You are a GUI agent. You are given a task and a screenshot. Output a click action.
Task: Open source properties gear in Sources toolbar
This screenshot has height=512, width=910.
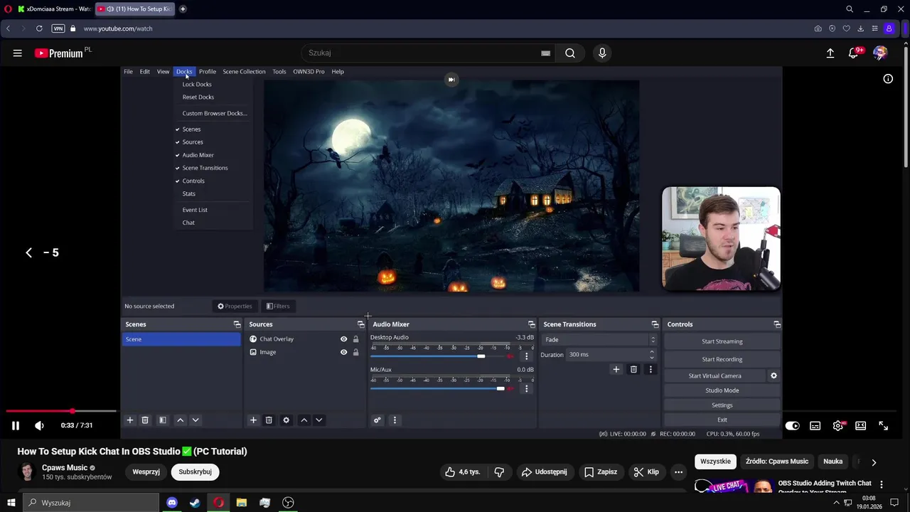286,420
